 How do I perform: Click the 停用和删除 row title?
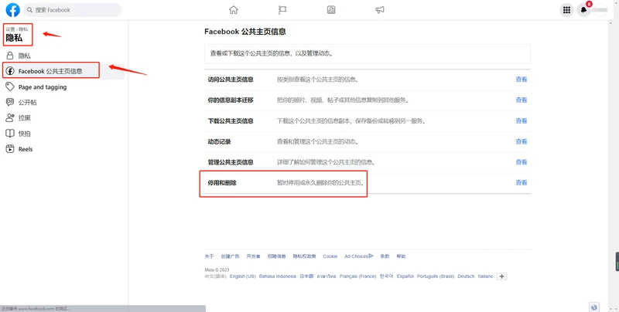point(222,183)
